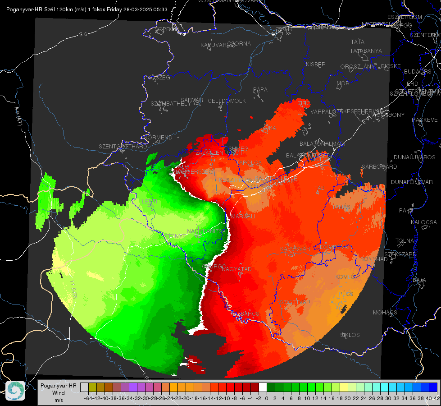Select the deep blue swatch above 40-42
Image resolution: width=441 pixels, height=406 pixels.
pyautogui.click(x=433, y=388)
